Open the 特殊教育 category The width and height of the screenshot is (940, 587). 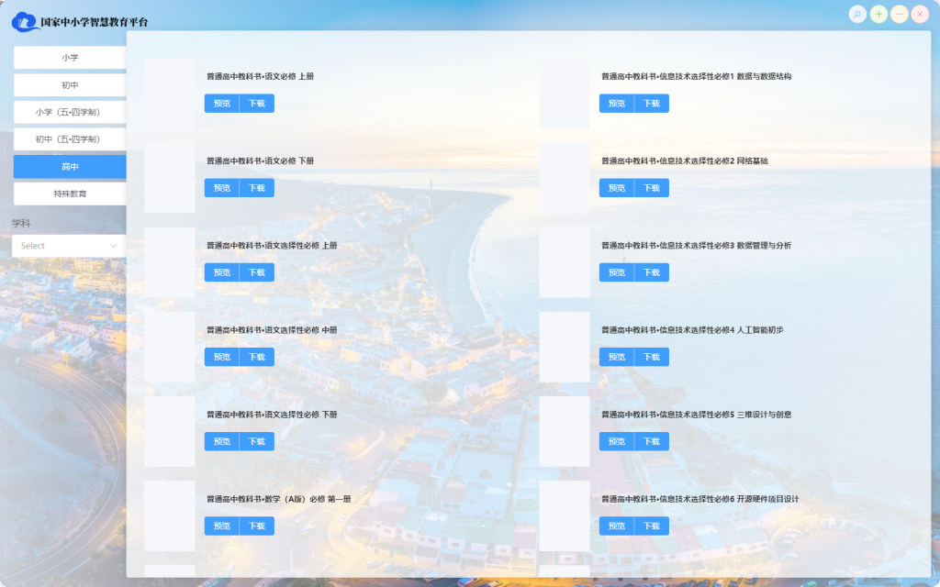click(70, 194)
